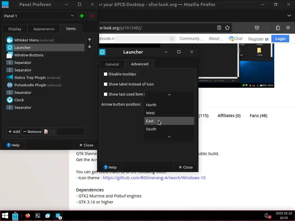Bookmark page with the star icon
This screenshot has height=221, width=295.
[227, 28]
